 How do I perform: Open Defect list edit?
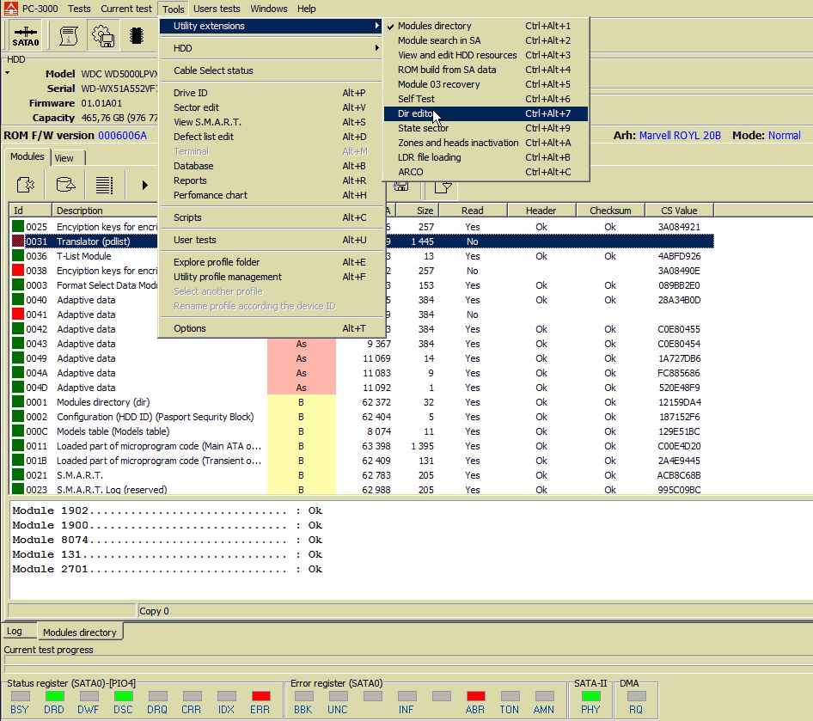coord(272,137)
